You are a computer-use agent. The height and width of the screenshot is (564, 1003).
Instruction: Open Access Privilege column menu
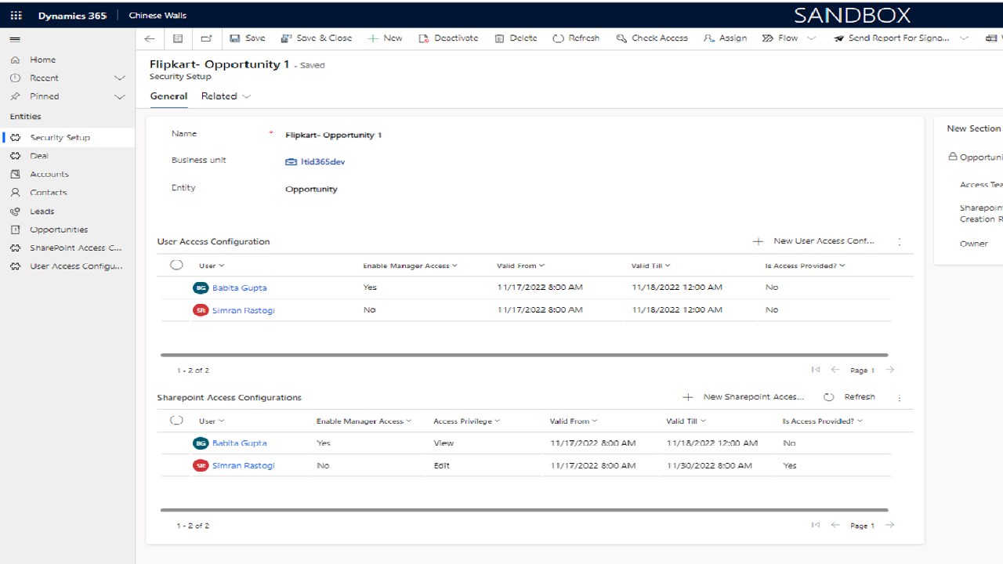click(x=466, y=421)
